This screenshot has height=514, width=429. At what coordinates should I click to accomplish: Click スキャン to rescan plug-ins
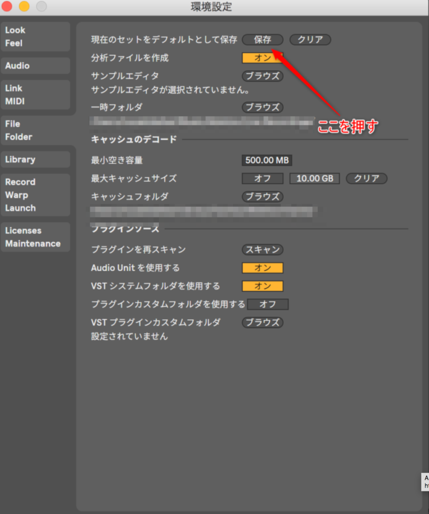[x=262, y=249]
